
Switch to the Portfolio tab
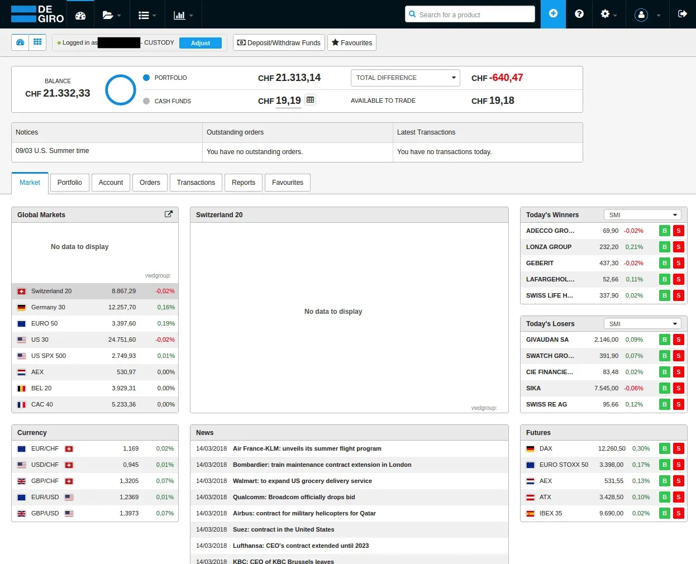coord(70,183)
